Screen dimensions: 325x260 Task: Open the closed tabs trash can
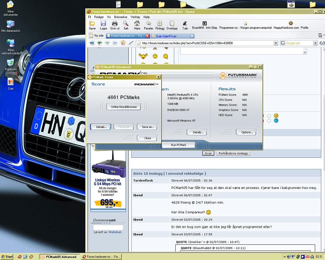click(x=320, y=36)
